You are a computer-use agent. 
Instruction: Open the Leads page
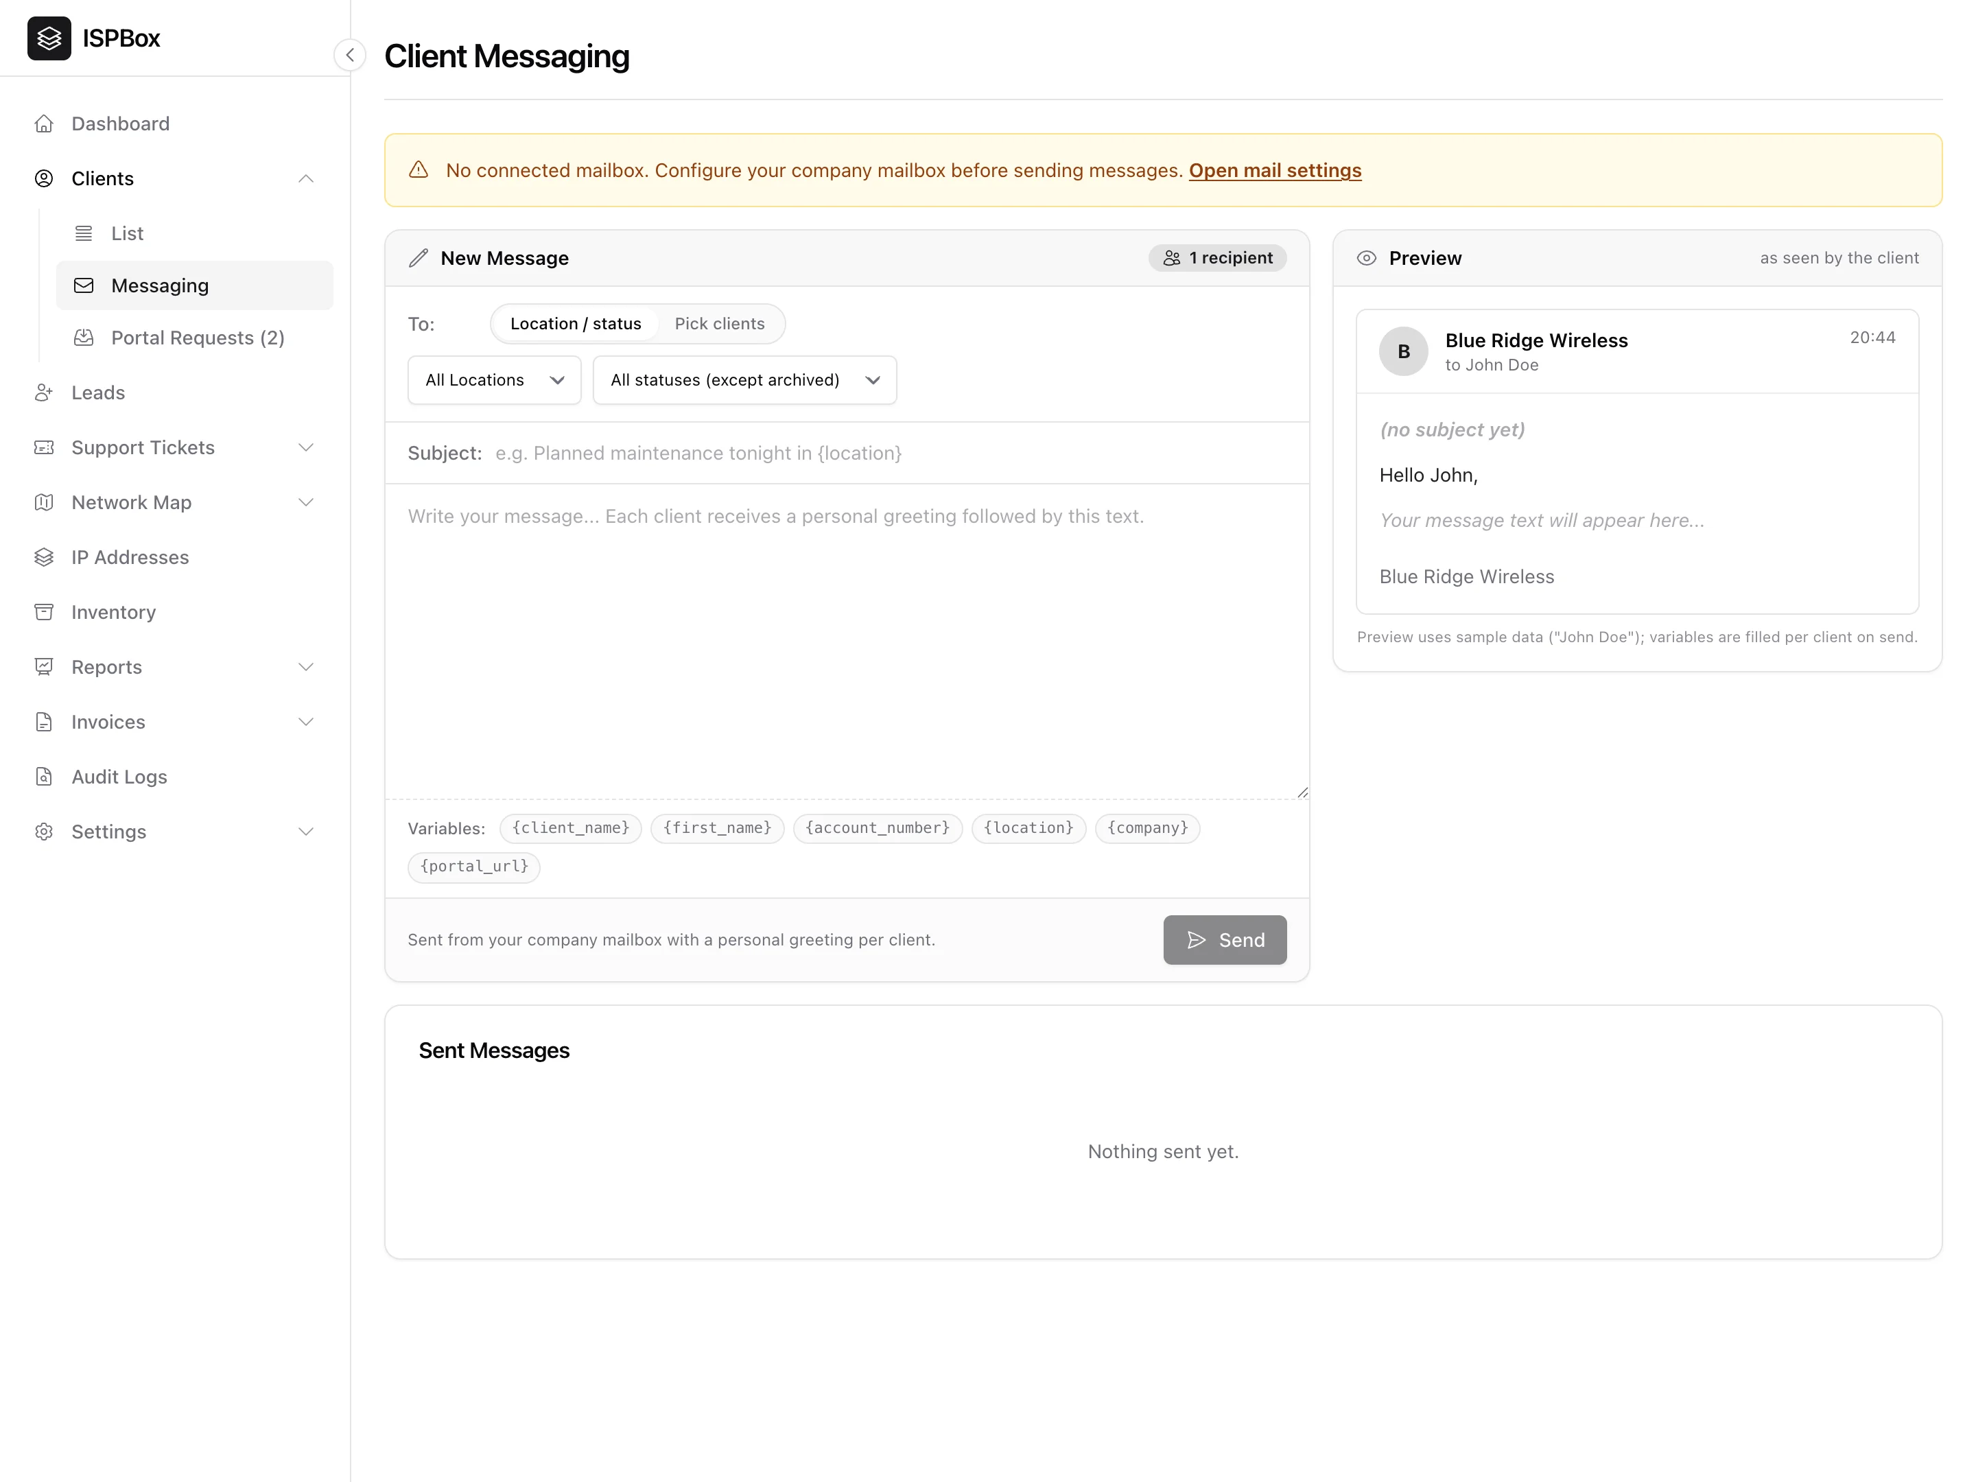pyautogui.click(x=175, y=392)
